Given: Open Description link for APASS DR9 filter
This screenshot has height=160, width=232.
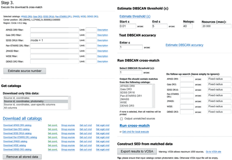Looking at the screenshot, I should 103,30.
